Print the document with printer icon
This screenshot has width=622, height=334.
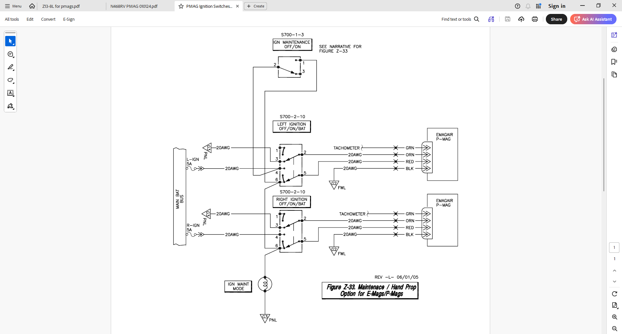click(535, 19)
